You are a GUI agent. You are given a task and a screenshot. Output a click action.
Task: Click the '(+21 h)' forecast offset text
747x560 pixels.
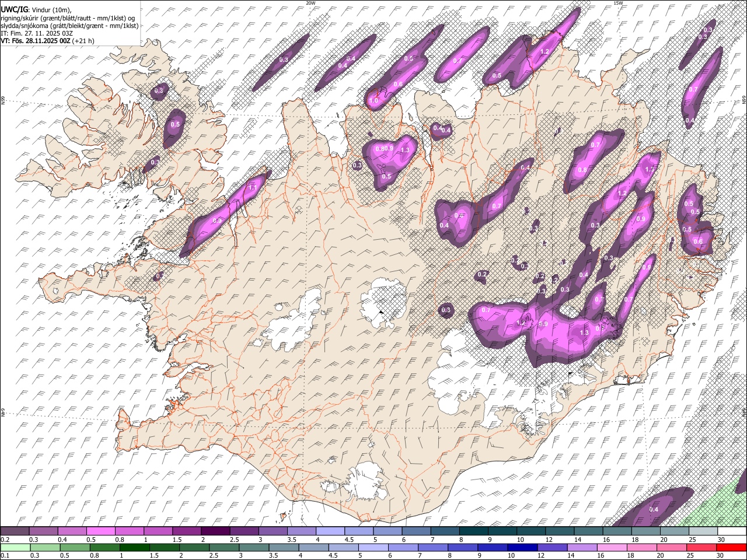(84, 41)
